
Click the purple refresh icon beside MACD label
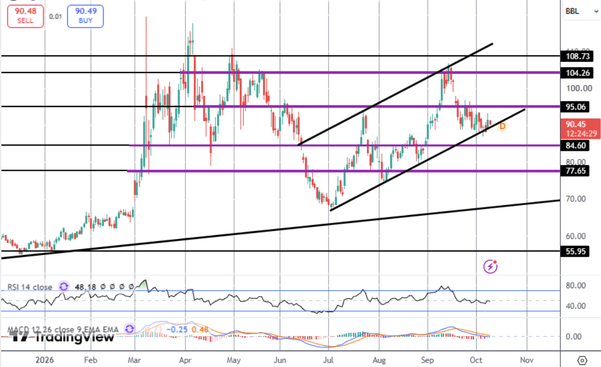[x=129, y=329]
